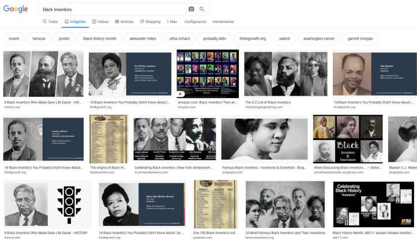Open the Configuración dropdown

click(196, 21)
